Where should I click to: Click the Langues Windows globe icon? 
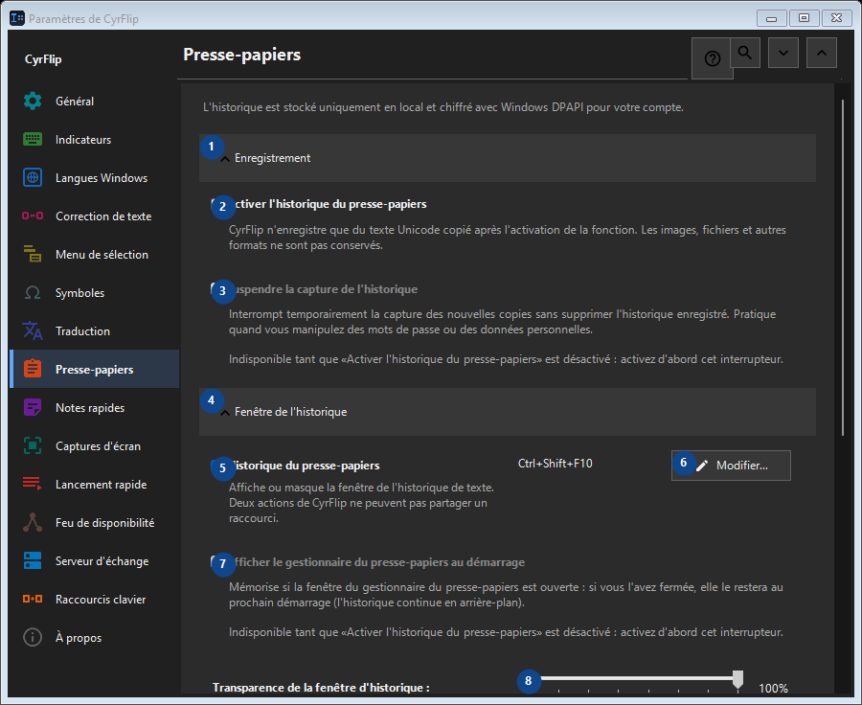pos(33,177)
